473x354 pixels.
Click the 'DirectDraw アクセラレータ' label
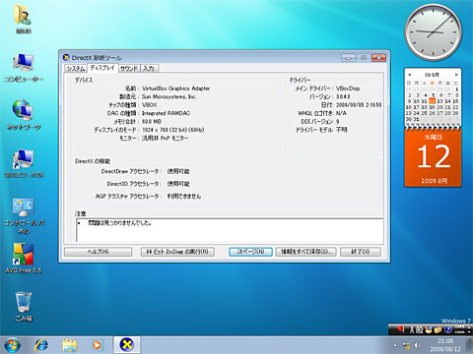130,171
